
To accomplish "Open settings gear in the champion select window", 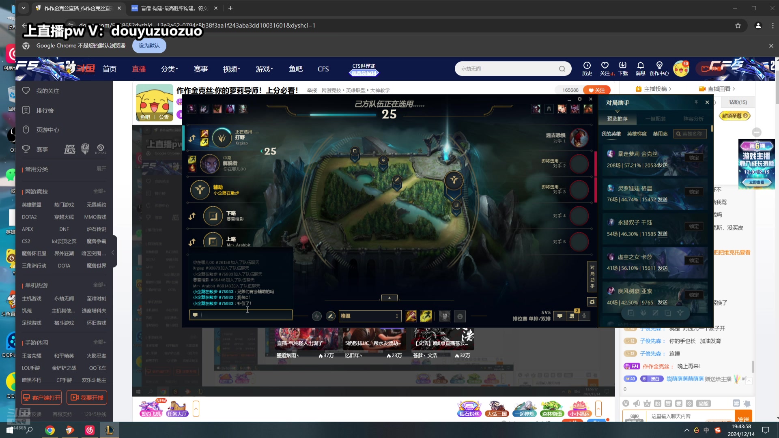I will point(580,99).
